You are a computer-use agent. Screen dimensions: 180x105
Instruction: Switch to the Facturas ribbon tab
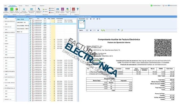pyautogui.click(x=20, y=6)
